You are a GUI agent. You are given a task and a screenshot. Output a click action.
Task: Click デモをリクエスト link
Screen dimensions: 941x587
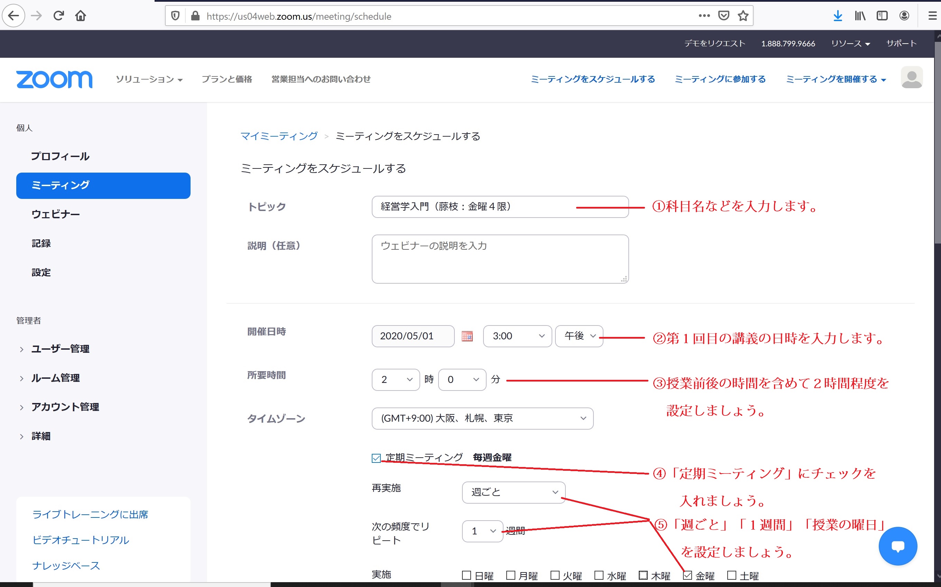pyautogui.click(x=715, y=44)
